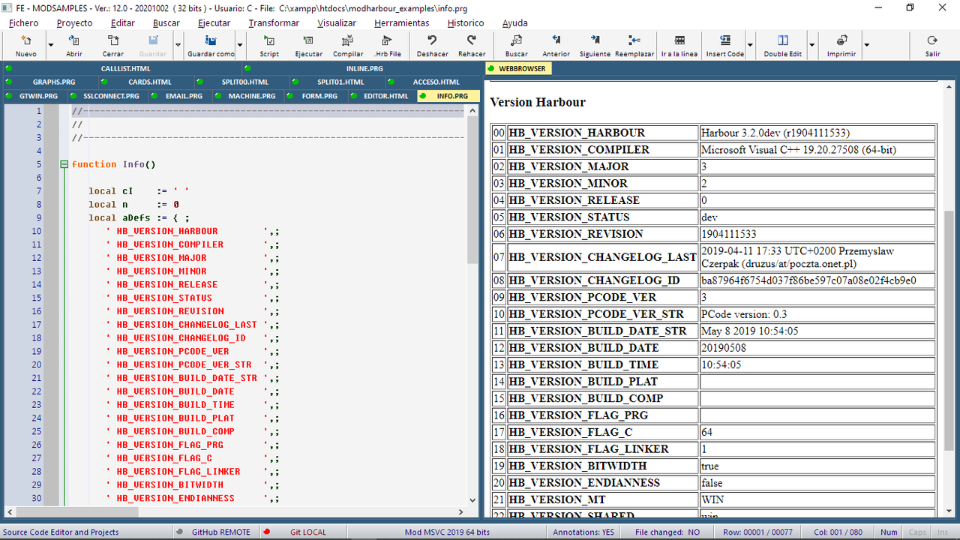Expand dropdown arrow next to Insert Code
The image size is (960, 540).
pos(751,45)
